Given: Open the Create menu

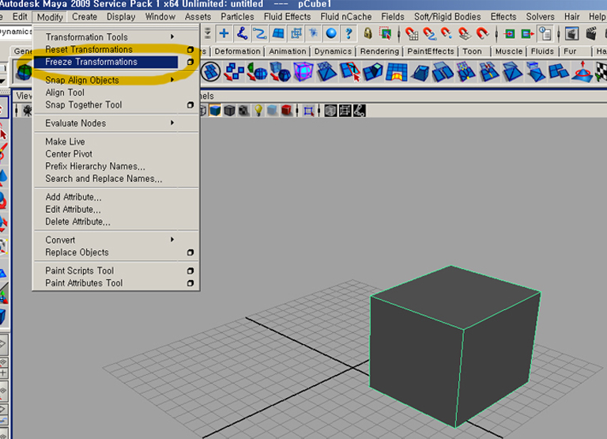Looking at the screenshot, I should click(x=85, y=17).
